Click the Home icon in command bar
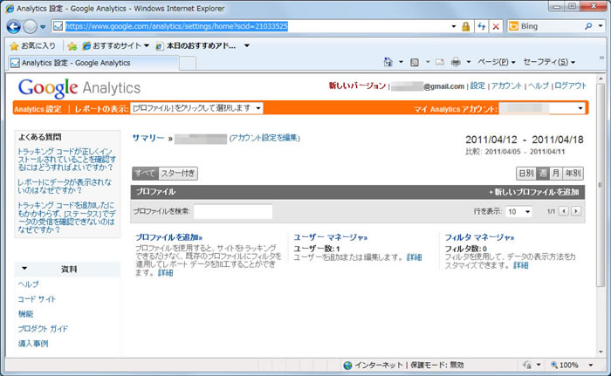This screenshot has width=611, height=376. pos(388,62)
